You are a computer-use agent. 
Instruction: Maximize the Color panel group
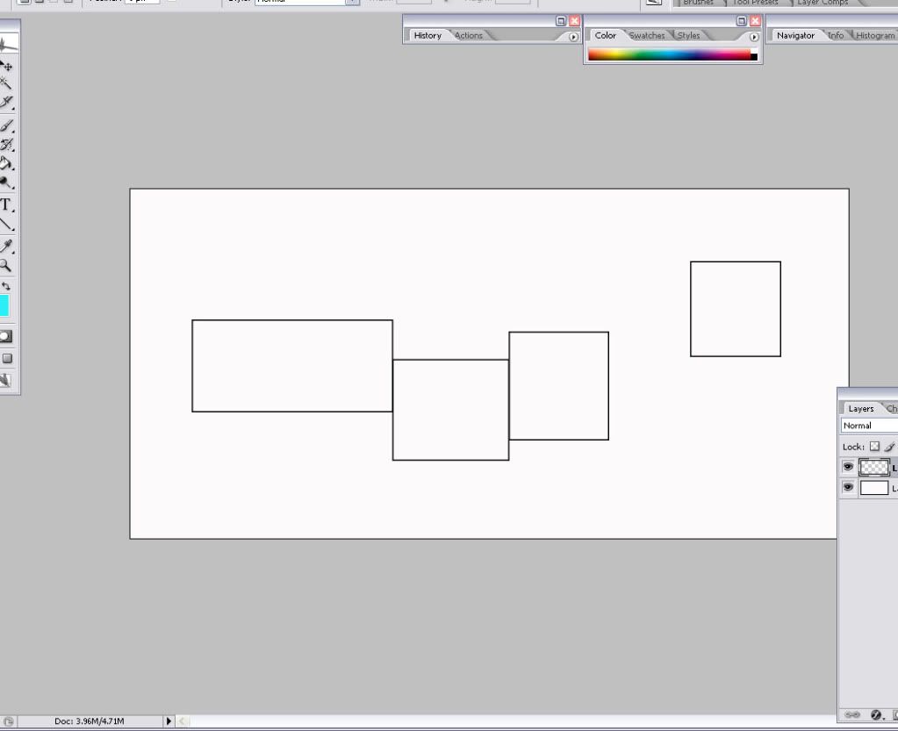[x=741, y=21]
